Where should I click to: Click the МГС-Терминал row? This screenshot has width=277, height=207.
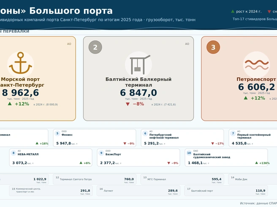point(182,179)
